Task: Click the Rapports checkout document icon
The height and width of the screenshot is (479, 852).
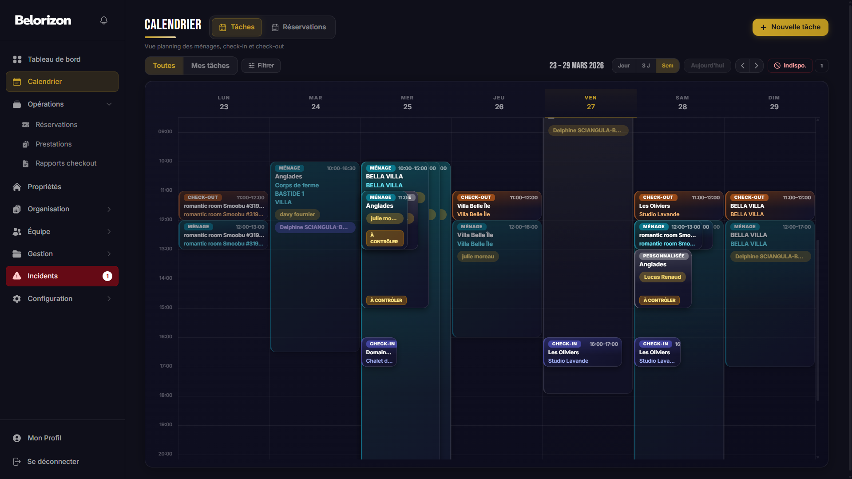Action: pyautogui.click(x=26, y=163)
